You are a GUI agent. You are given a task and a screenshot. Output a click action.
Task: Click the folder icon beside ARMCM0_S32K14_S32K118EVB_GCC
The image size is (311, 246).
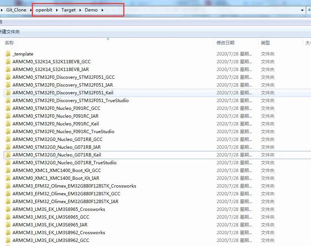click(x=8, y=61)
